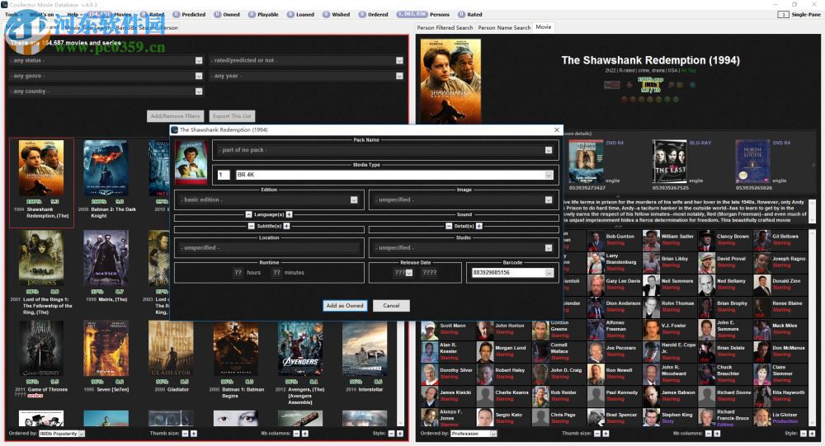Select the Interstellar movie thumbnail
Viewport: 825px width, 446px height.
click(x=365, y=350)
